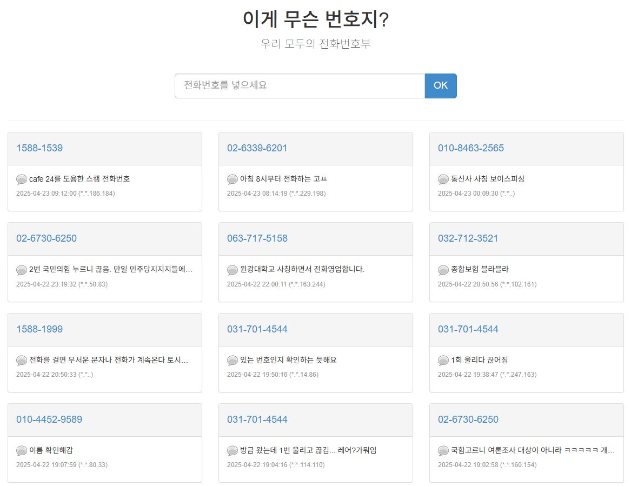Open the 010-8463-2565 number link
Screen dimensions: 631x486
pyautogui.click(x=471, y=148)
